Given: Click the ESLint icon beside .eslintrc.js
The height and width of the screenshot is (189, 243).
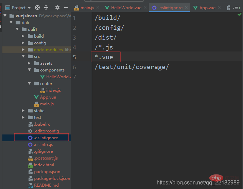Looking at the screenshot, I should coord(30,145).
